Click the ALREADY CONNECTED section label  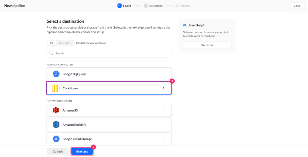coord(60,65)
